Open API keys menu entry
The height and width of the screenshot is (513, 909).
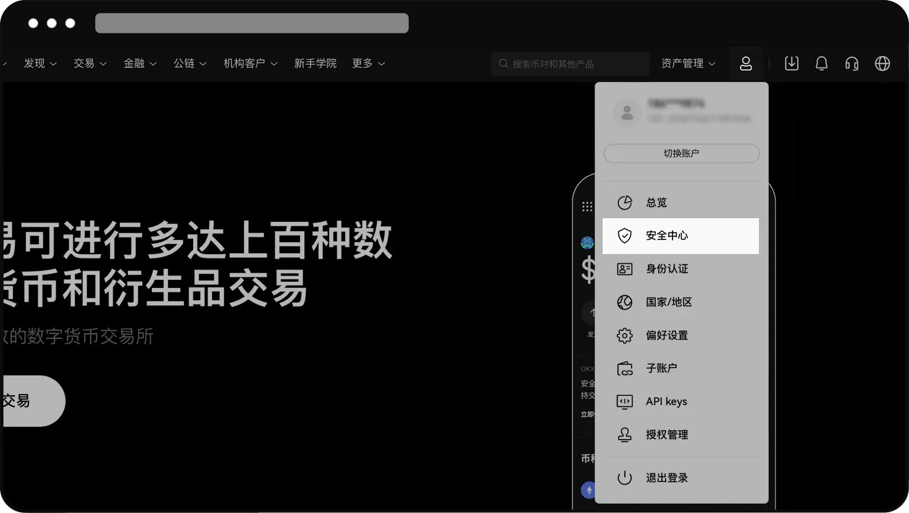click(666, 401)
